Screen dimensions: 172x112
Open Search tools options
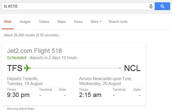pos(118,22)
